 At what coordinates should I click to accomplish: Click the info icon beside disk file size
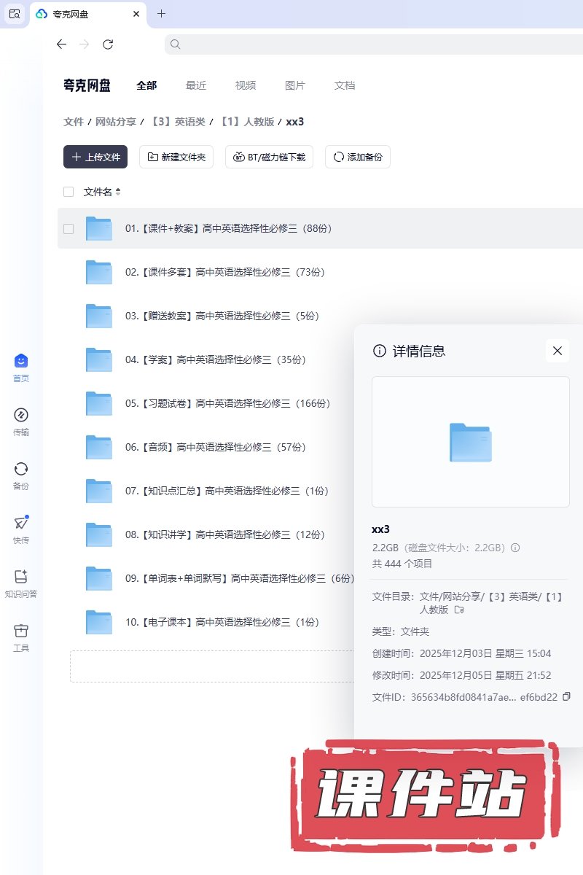pyautogui.click(x=515, y=548)
